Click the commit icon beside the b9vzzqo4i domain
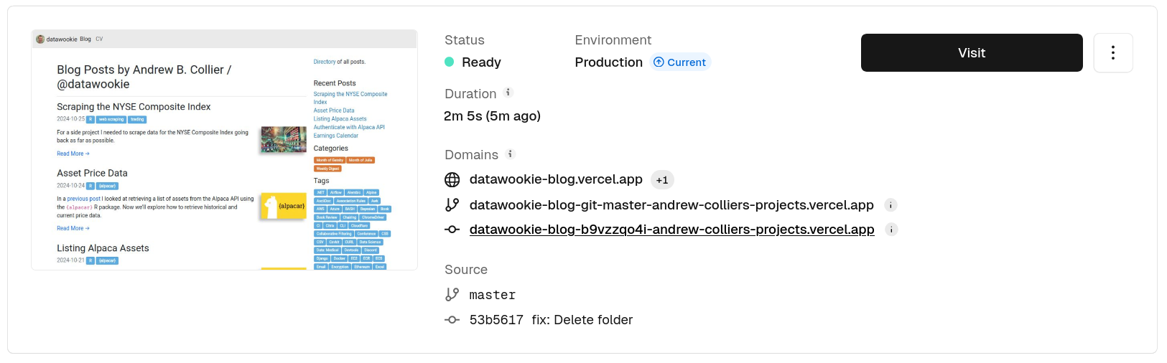 click(x=452, y=230)
